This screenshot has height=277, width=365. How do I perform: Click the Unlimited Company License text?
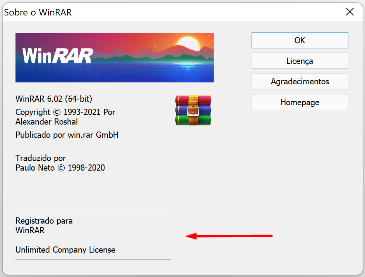click(x=65, y=250)
